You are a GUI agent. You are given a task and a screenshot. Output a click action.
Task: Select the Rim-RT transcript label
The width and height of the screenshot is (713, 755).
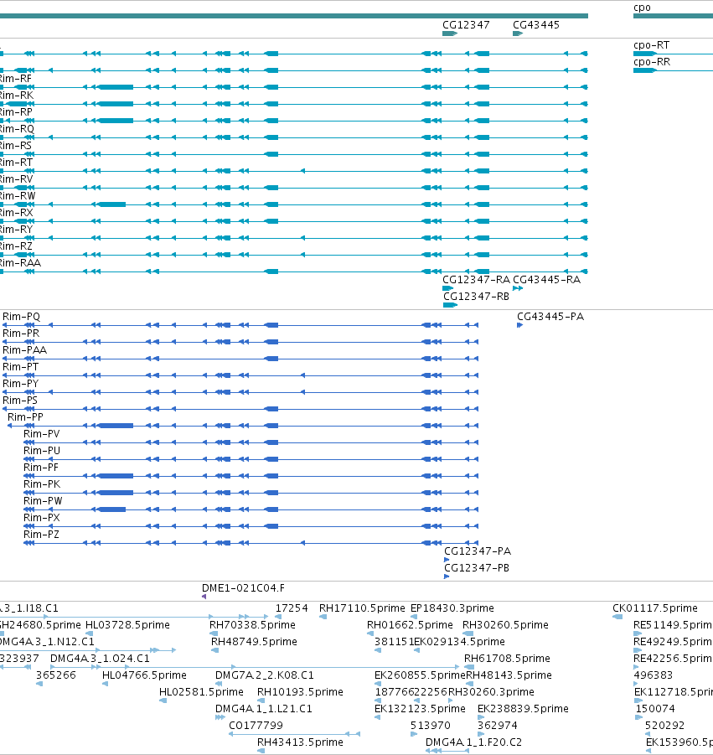pos(17,163)
